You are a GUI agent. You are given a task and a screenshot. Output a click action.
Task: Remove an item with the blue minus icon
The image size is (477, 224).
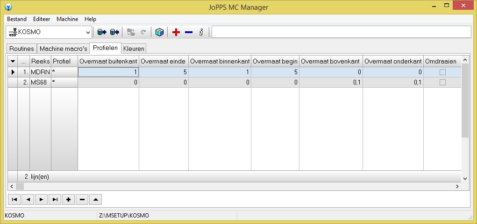[189, 32]
